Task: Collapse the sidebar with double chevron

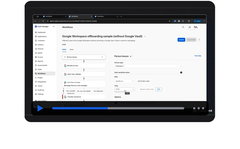Action: click(54, 27)
